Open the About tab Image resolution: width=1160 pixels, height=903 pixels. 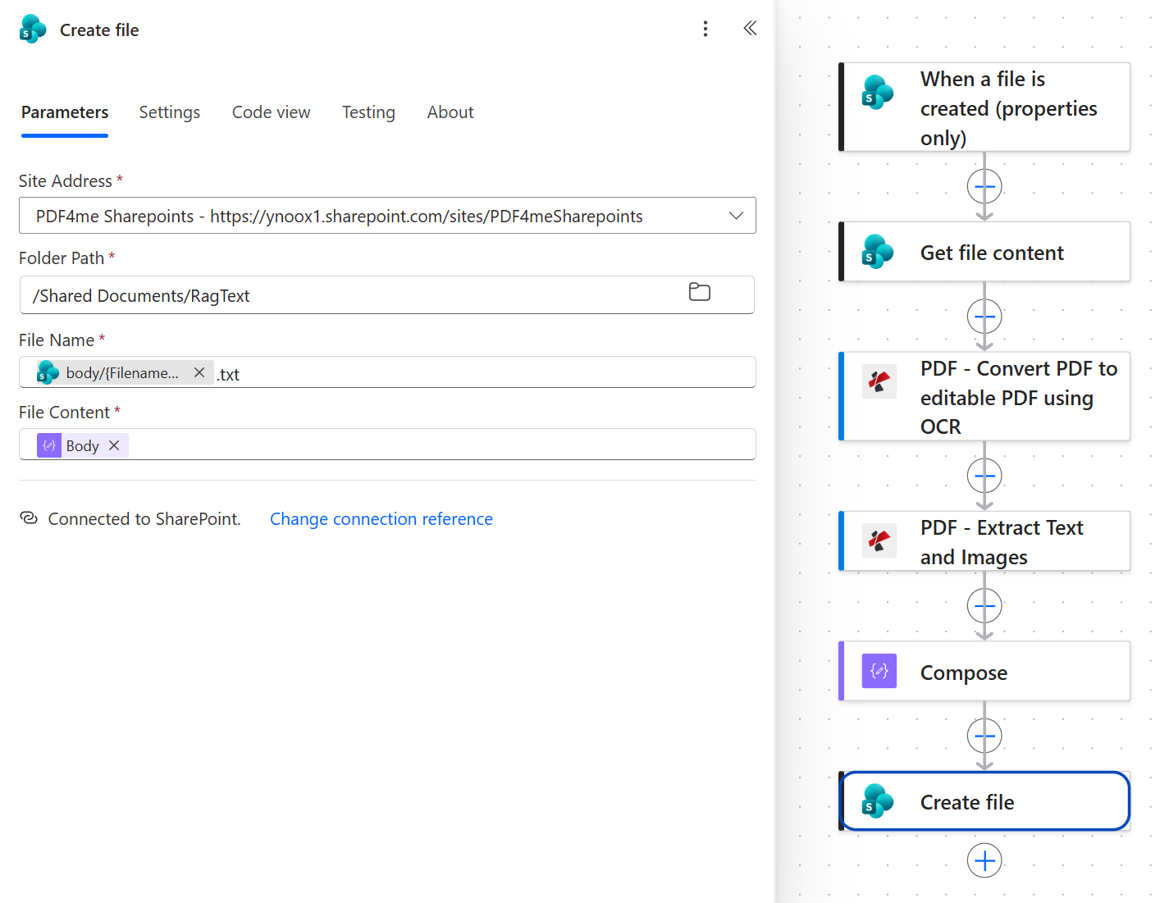point(450,112)
